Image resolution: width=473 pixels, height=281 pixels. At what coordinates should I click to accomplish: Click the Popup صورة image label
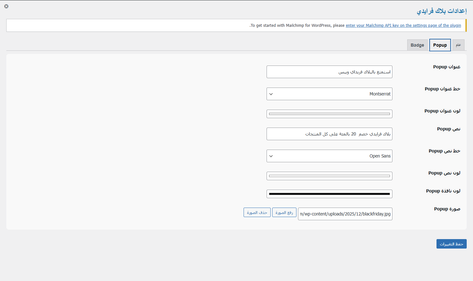pos(447,209)
